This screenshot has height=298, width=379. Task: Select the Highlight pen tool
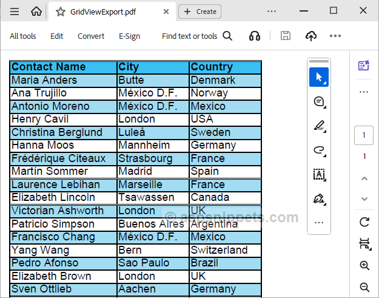[320, 126]
